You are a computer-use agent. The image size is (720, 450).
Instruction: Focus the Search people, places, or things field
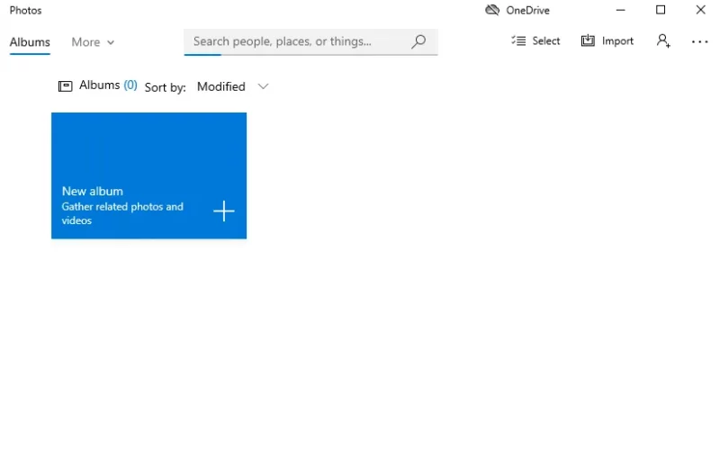(310, 41)
